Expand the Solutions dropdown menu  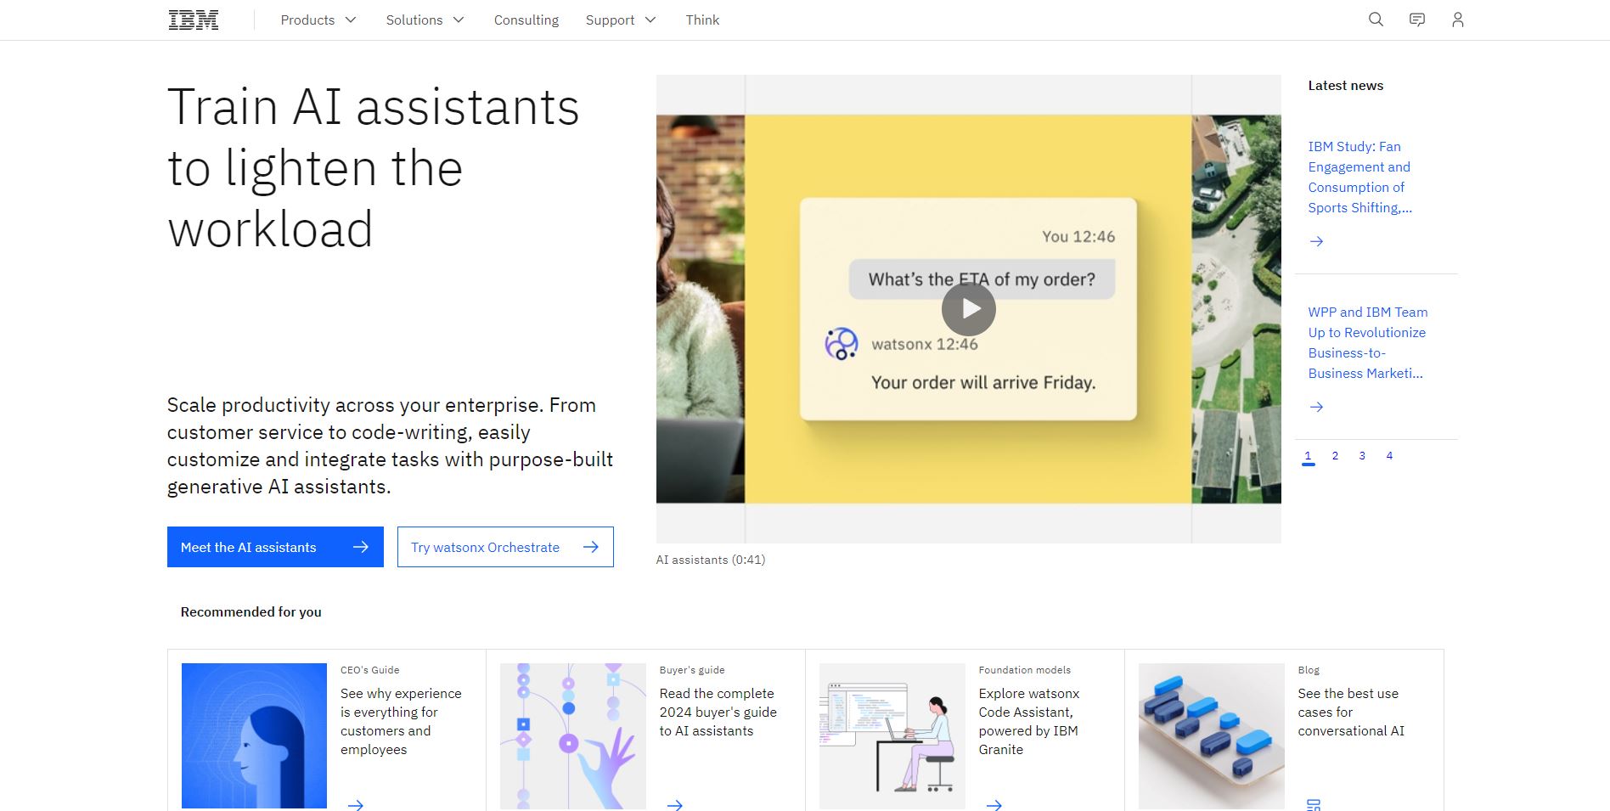point(425,20)
